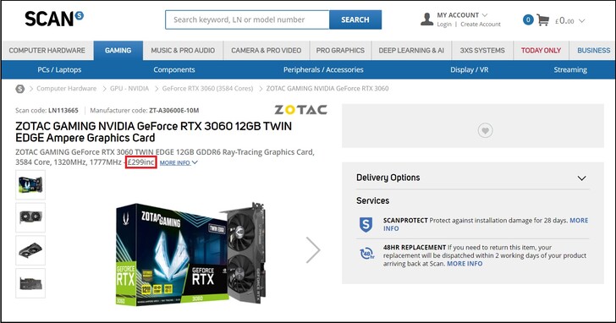Go to Computer Hardware breadcrumb

[x=66, y=89]
